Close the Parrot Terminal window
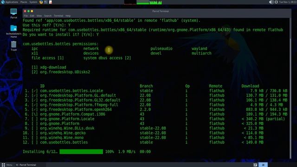Screen dimensions: 297x167 click(x=25, y=11)
